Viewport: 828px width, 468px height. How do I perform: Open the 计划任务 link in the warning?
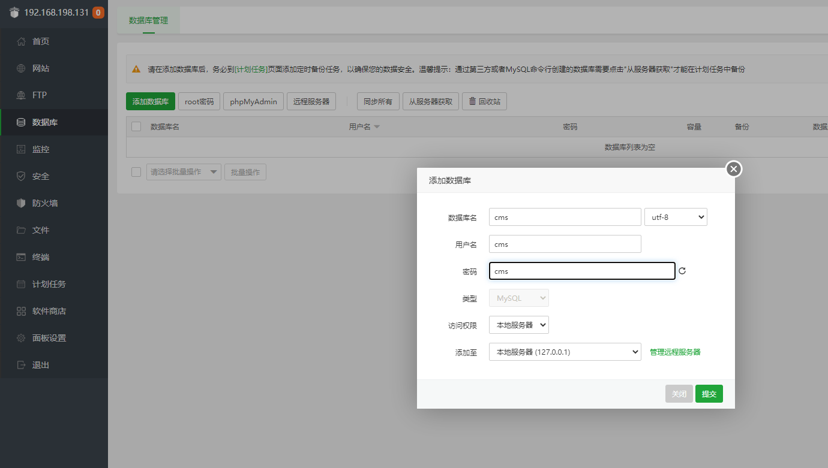click(251, 69)
